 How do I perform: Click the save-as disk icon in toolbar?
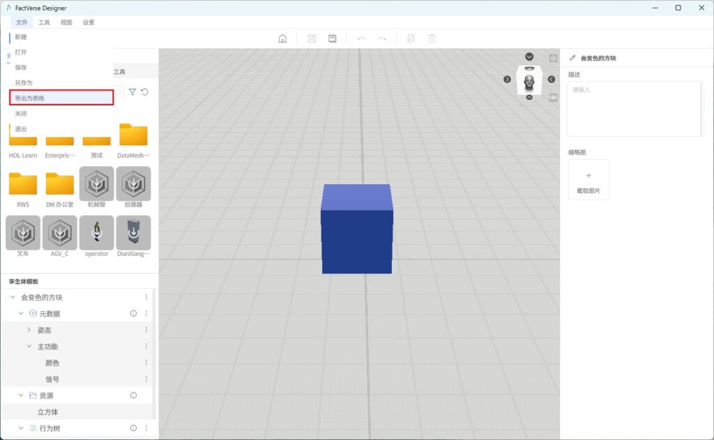[333, 38]
